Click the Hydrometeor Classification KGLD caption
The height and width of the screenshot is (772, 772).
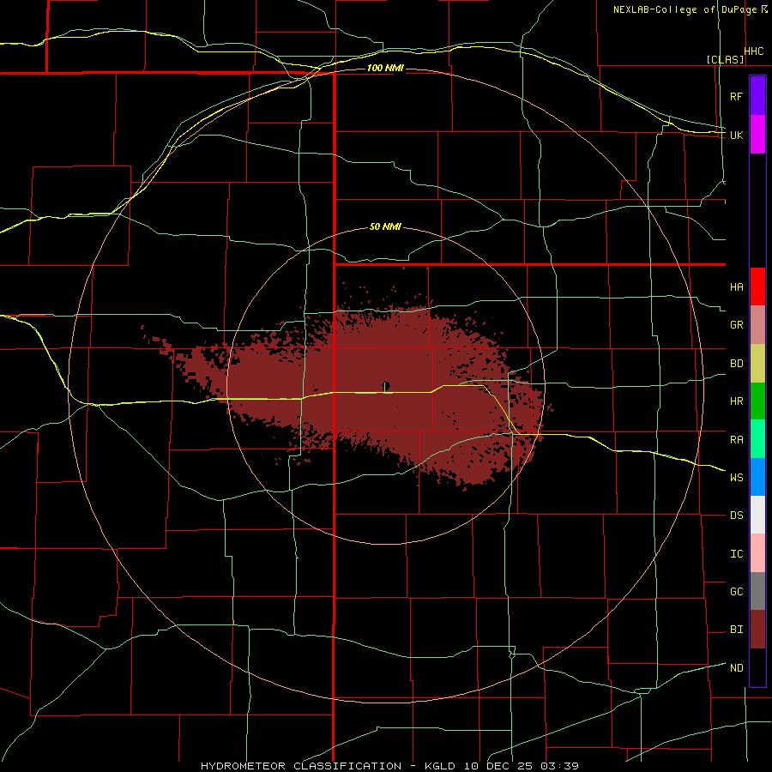click(x=389, y=766)
